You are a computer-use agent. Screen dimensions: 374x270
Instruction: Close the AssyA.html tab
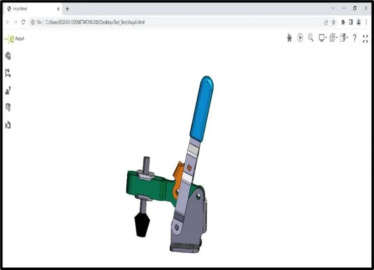coord(58,9)
